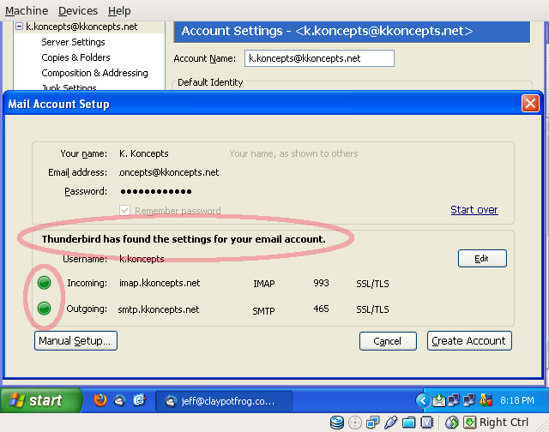Open Manual Setup
The width and height of the screenshot is (549, 432).
tap(75, 340)
